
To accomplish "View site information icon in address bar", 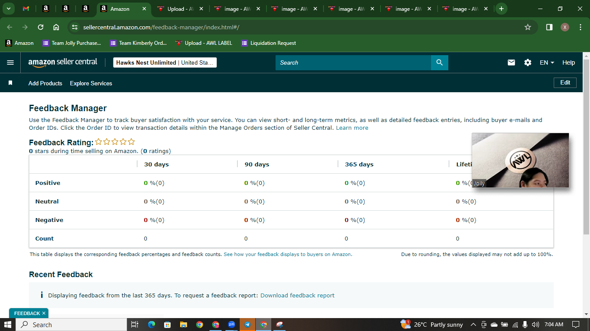I will (75, 27).
